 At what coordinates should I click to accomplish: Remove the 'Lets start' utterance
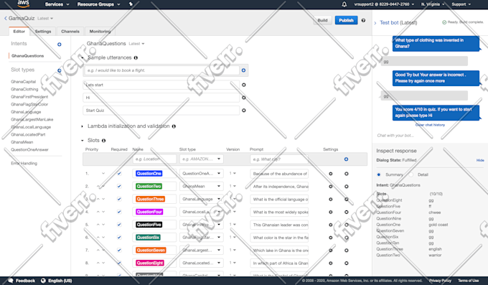click(x=244, y=85)
